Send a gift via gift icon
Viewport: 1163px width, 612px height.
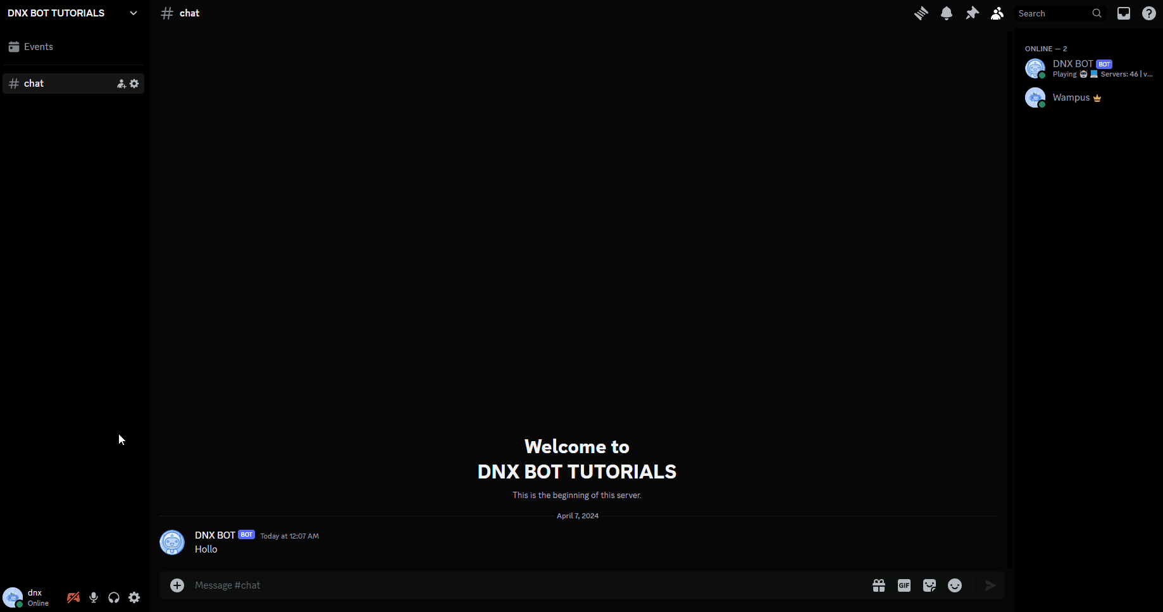[879, 585]
